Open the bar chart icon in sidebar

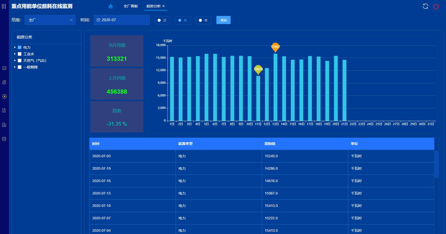[4, 82]
